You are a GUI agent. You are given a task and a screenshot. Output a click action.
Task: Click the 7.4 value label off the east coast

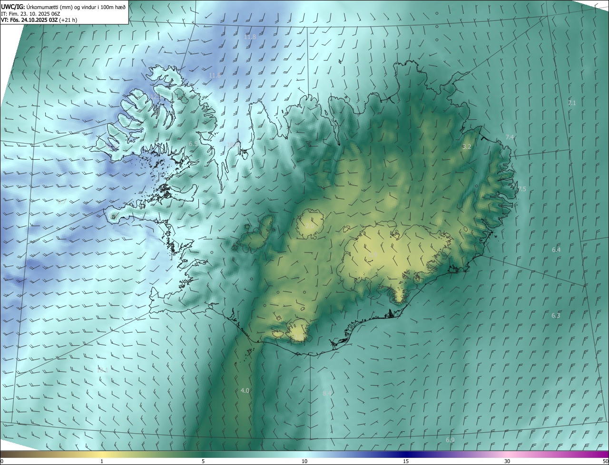pos(510,137)
